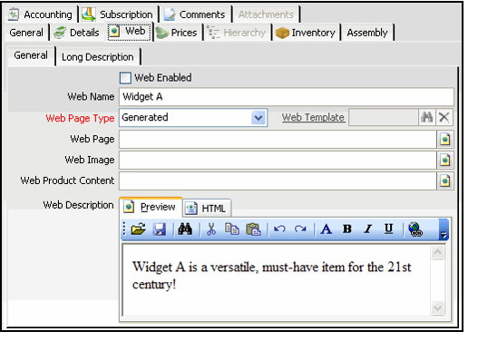Switch to the Prices tab
Image resolution: width=478 pixels, height=351 pixels.
pos(177,33)
